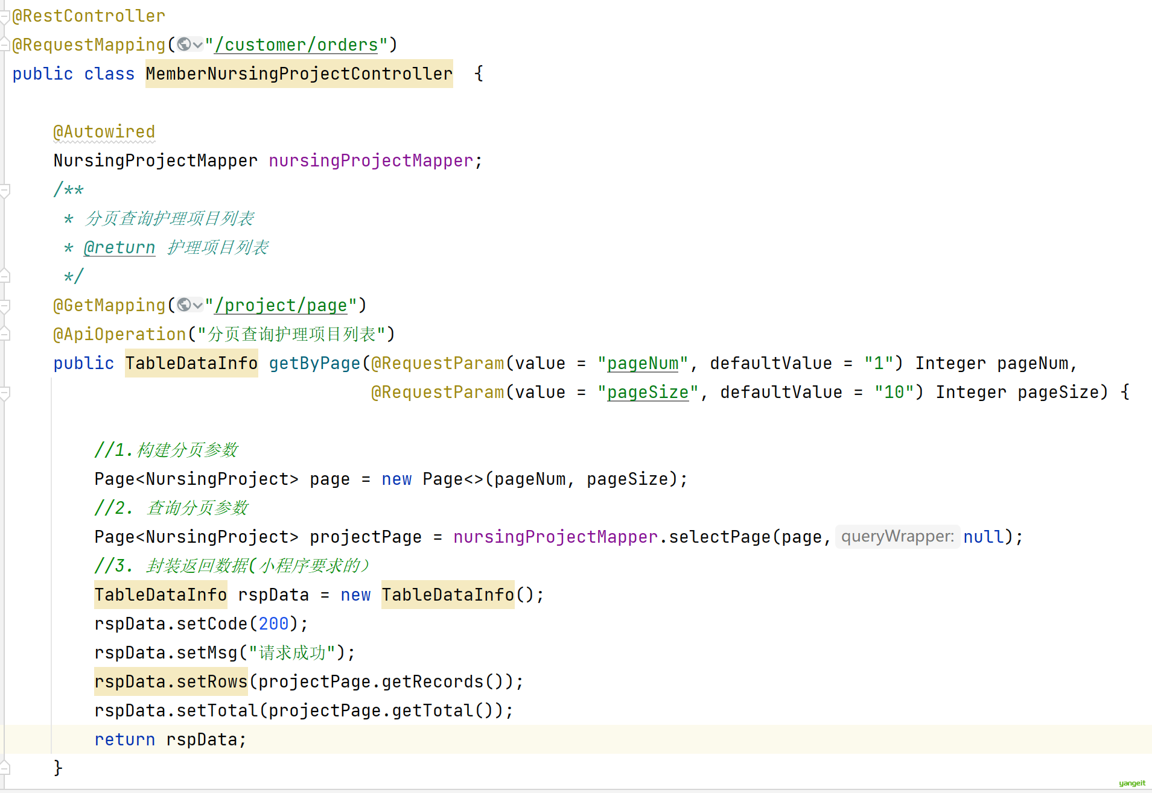Click the defaultValue "1" string
The image size is (1152, 793).
pos(879,363)
